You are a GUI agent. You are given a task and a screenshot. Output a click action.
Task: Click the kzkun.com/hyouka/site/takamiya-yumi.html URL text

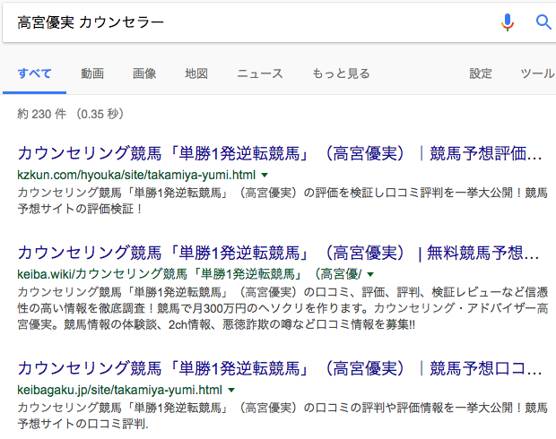pos(136,175)
